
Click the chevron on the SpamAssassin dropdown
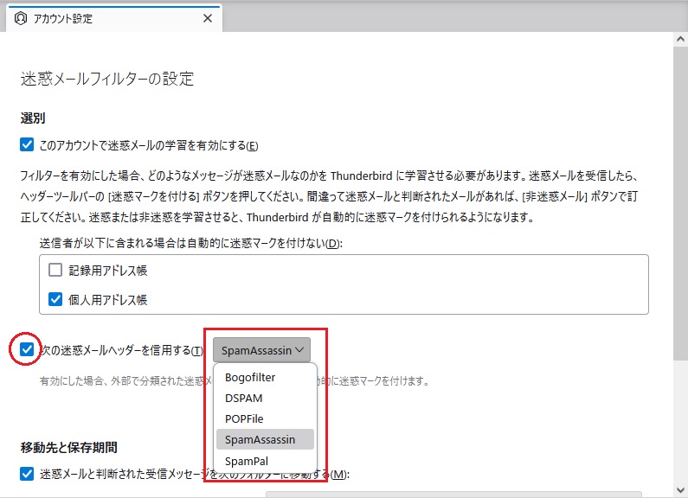point(299,350)
